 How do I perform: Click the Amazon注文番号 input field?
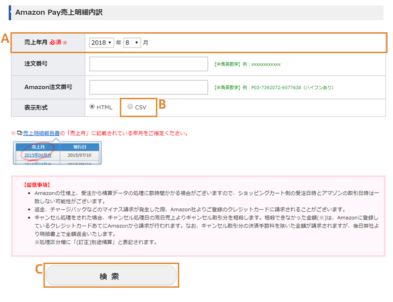pos(149,87)
